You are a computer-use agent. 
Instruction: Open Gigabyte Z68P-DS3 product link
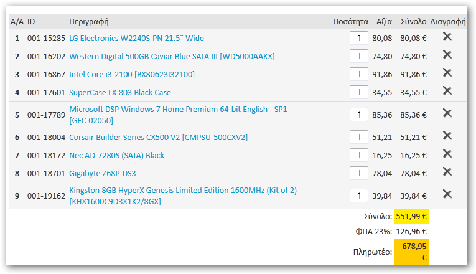tap(102, 174)
